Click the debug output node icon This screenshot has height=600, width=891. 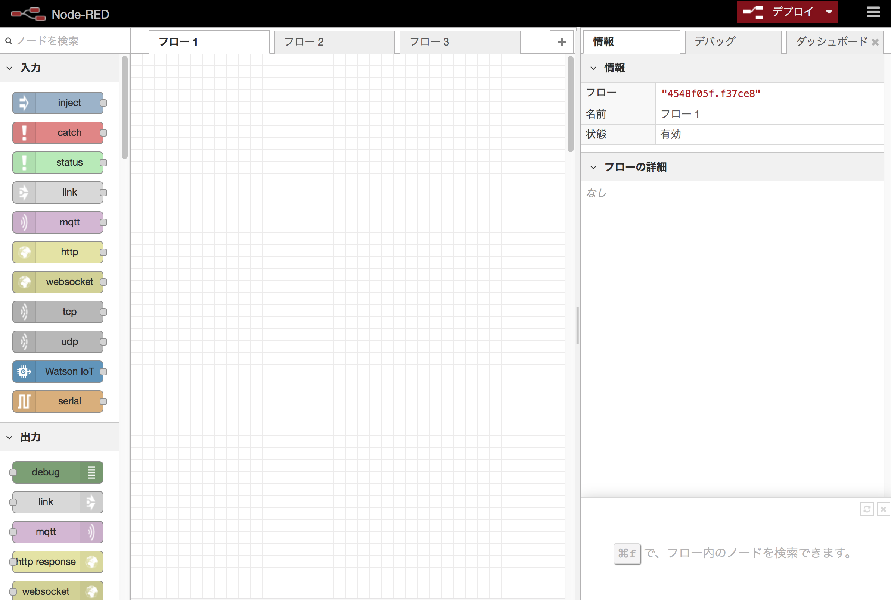[91, 472]
